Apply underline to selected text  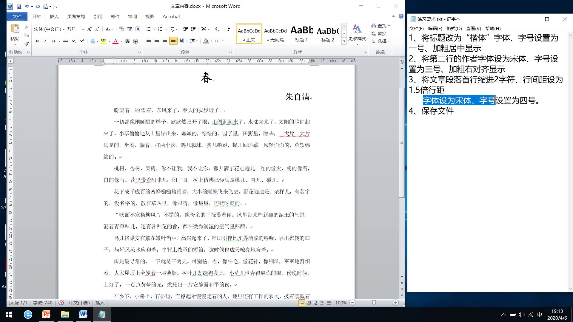53,41
